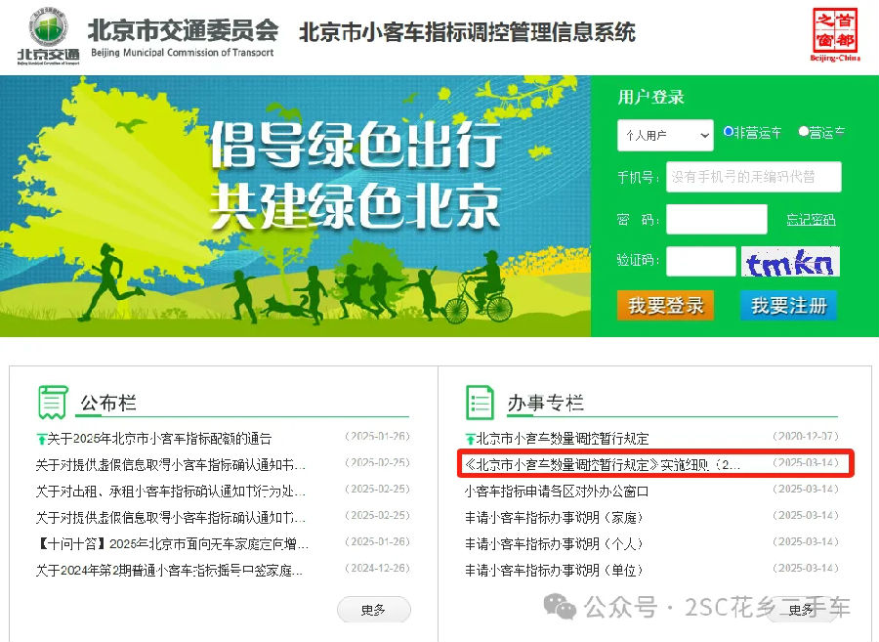Click the 密码 password input field
This screenshot has width=879, height=642.
(717, 219)
